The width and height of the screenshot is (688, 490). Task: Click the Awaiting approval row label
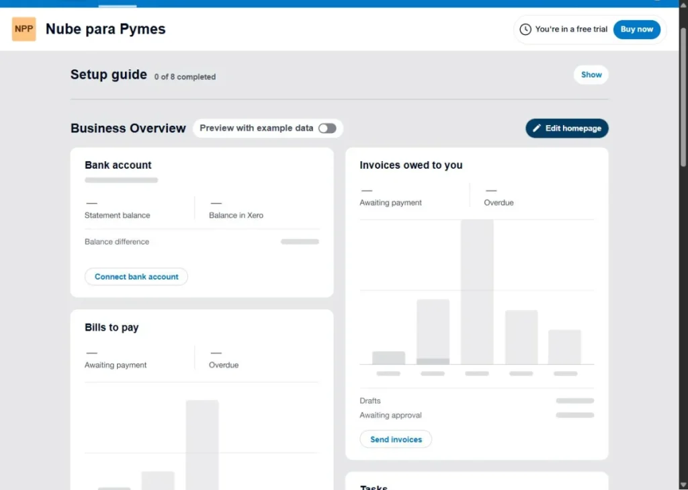pos(390,415)
